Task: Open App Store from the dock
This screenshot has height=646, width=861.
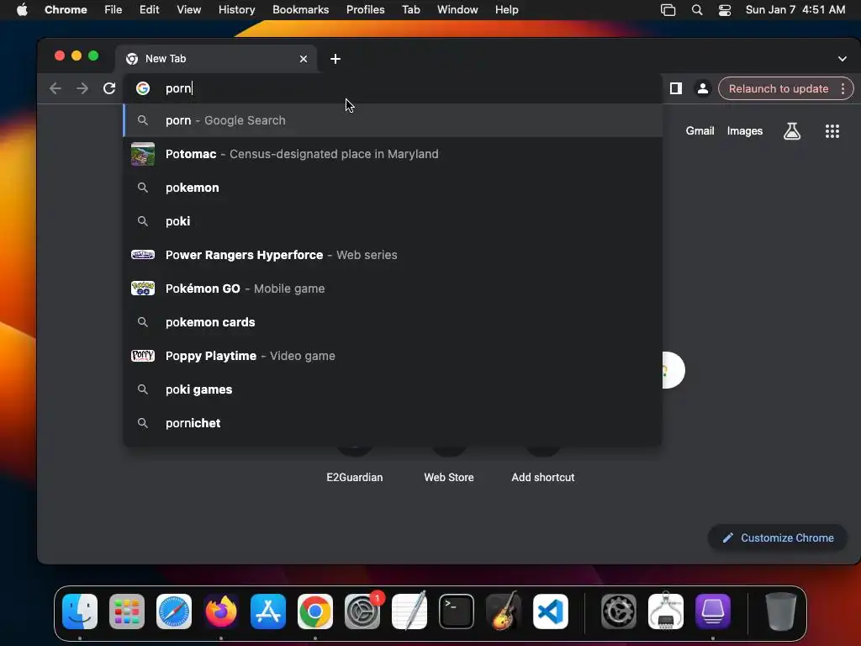Action: tap(268, 612)
